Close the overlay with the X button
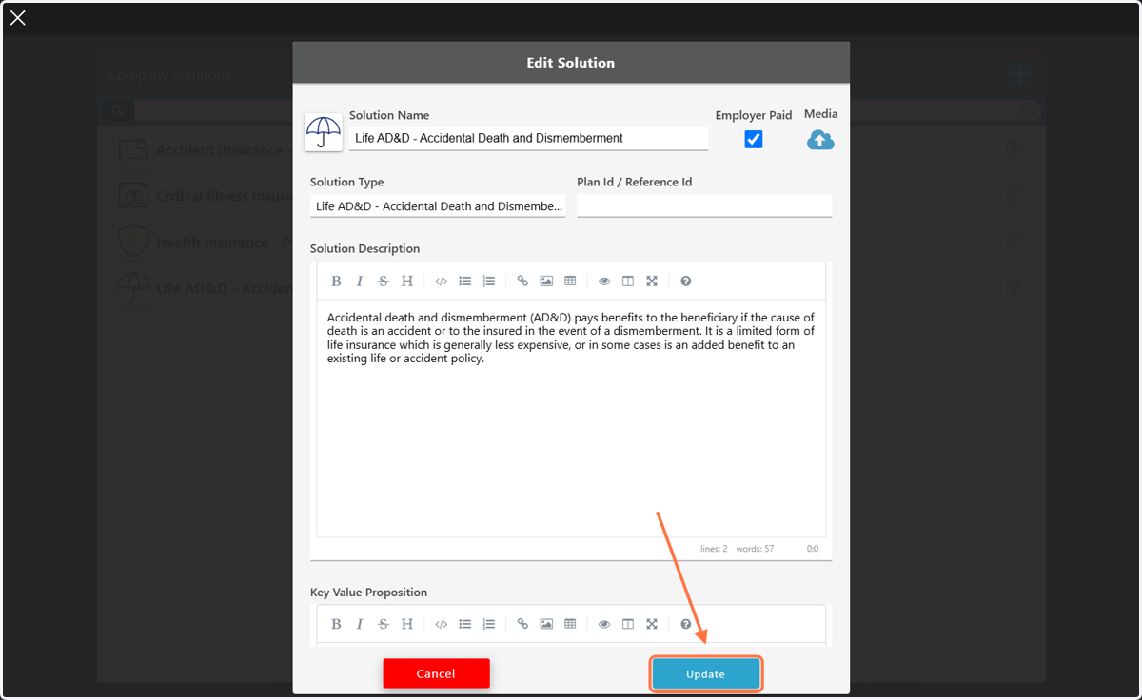Screen dimensions: 1142x700 (x=17, y=17)
